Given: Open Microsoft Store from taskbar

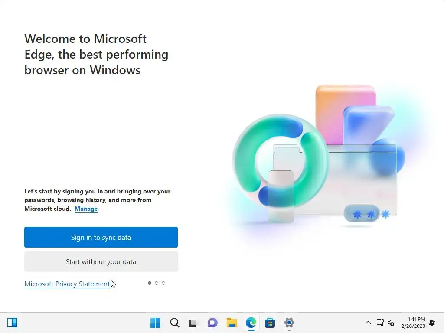Looking at the screenshot, I should [x=270, y=323].
